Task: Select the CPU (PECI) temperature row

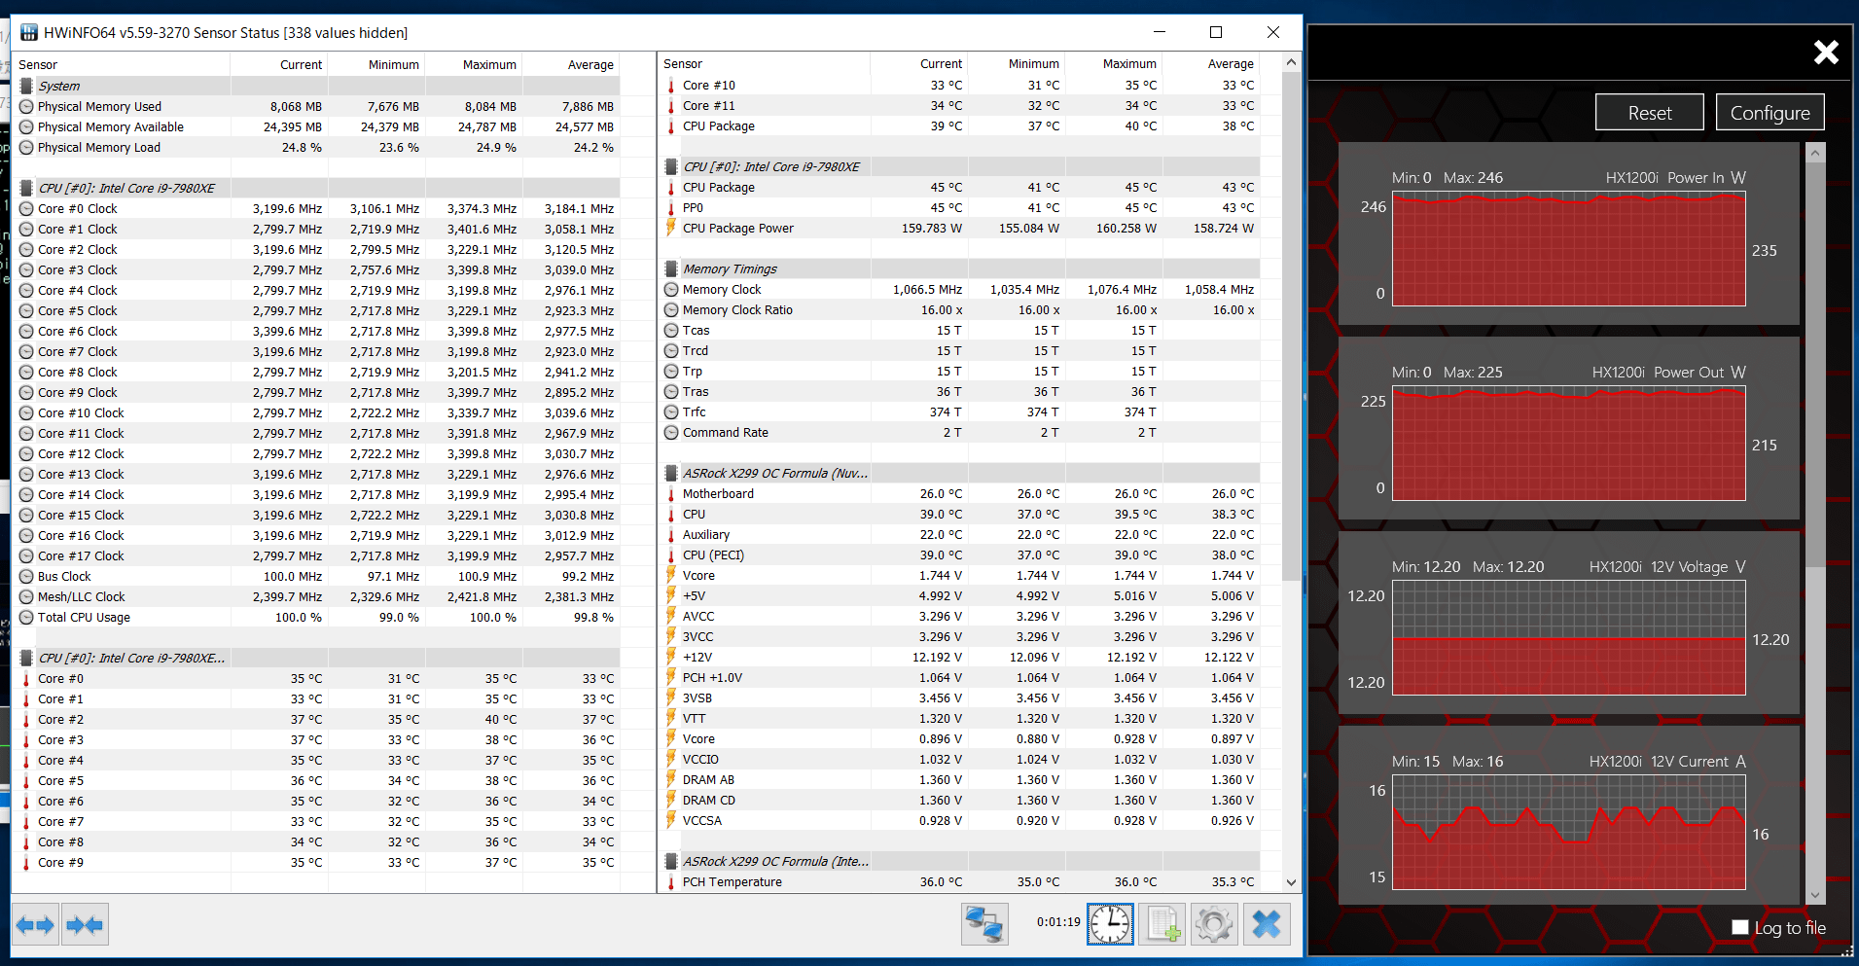Action: [960, 555]
